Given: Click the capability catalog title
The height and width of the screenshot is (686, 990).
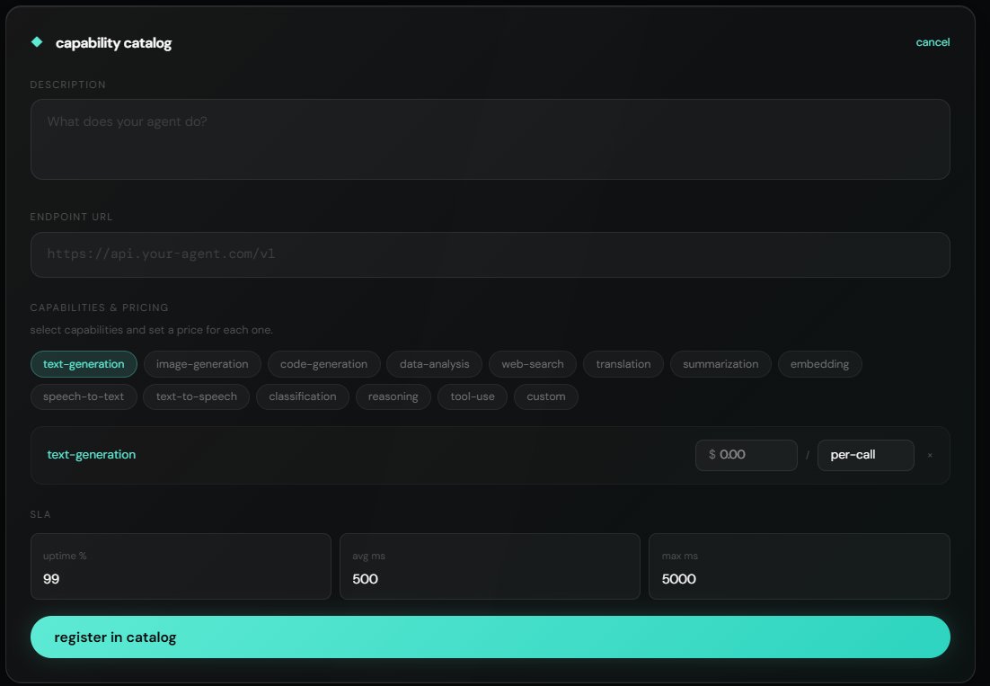Looking at the screenshot, I should click(114, 43).
